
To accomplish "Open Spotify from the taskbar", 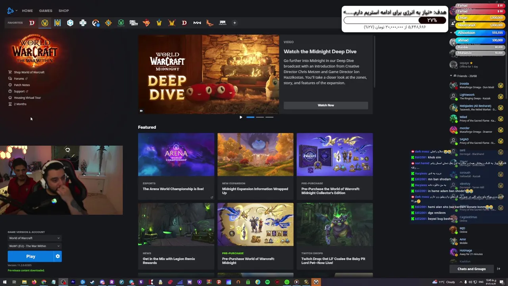I will (x=267, y=282).
